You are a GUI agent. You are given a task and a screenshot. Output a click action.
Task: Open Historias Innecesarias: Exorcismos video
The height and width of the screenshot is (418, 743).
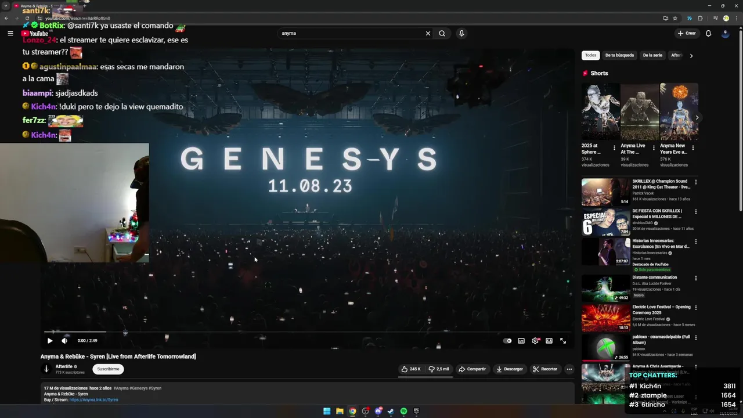tap(606, 251)
